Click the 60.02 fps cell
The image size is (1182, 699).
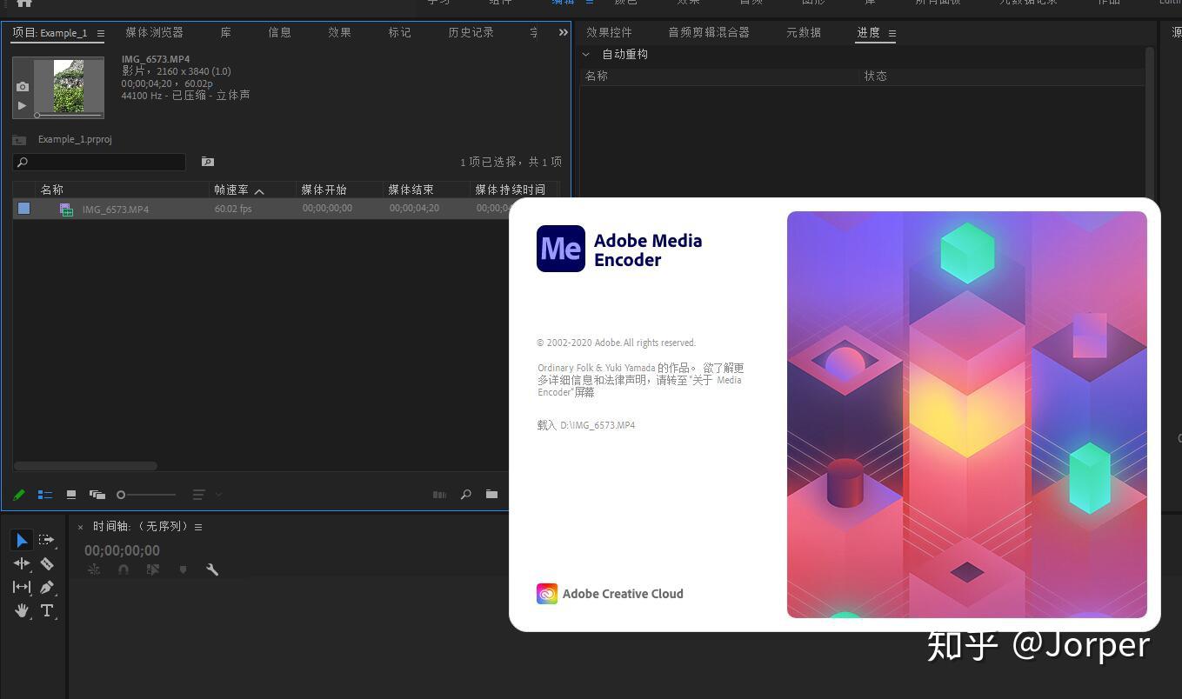point(233,209)
